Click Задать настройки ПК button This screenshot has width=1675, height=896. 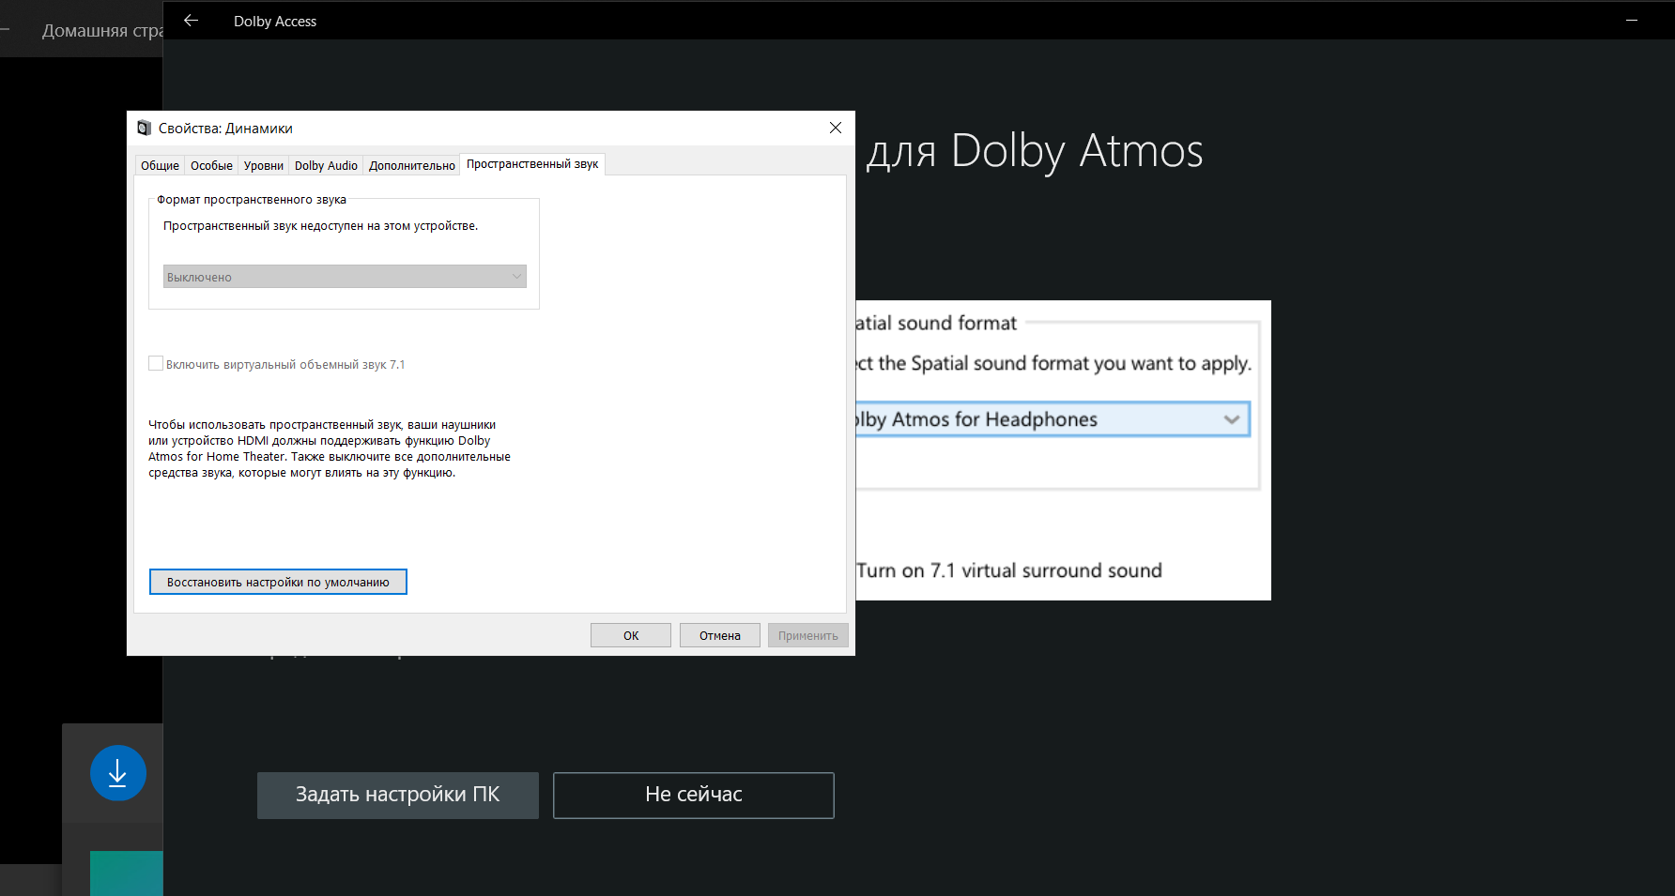398,796
